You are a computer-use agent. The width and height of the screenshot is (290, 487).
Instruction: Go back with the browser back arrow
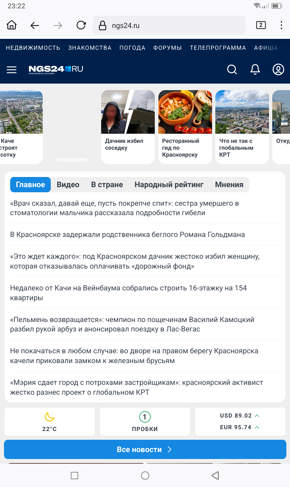[x=35, y=25]
